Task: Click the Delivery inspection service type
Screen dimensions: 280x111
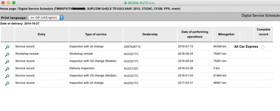Action: [82, 68]
